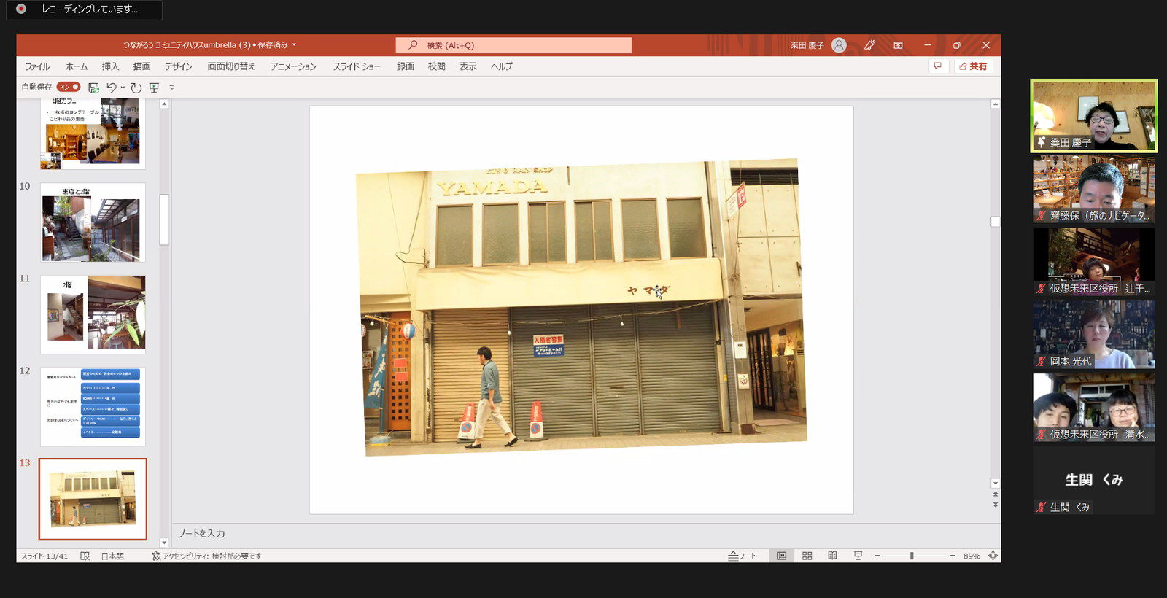Click the zoom out minus button

tap(877, 556)
